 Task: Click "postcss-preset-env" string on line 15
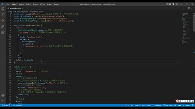tap(35, 46)
